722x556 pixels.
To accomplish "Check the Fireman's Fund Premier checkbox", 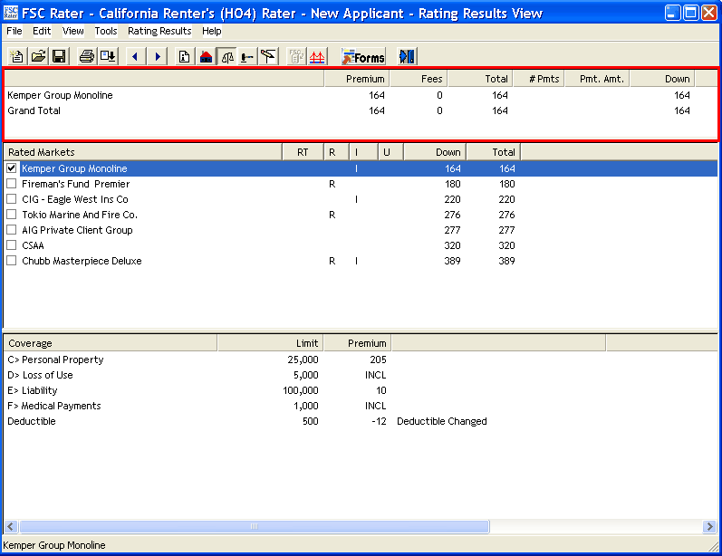I will point(12,184).
